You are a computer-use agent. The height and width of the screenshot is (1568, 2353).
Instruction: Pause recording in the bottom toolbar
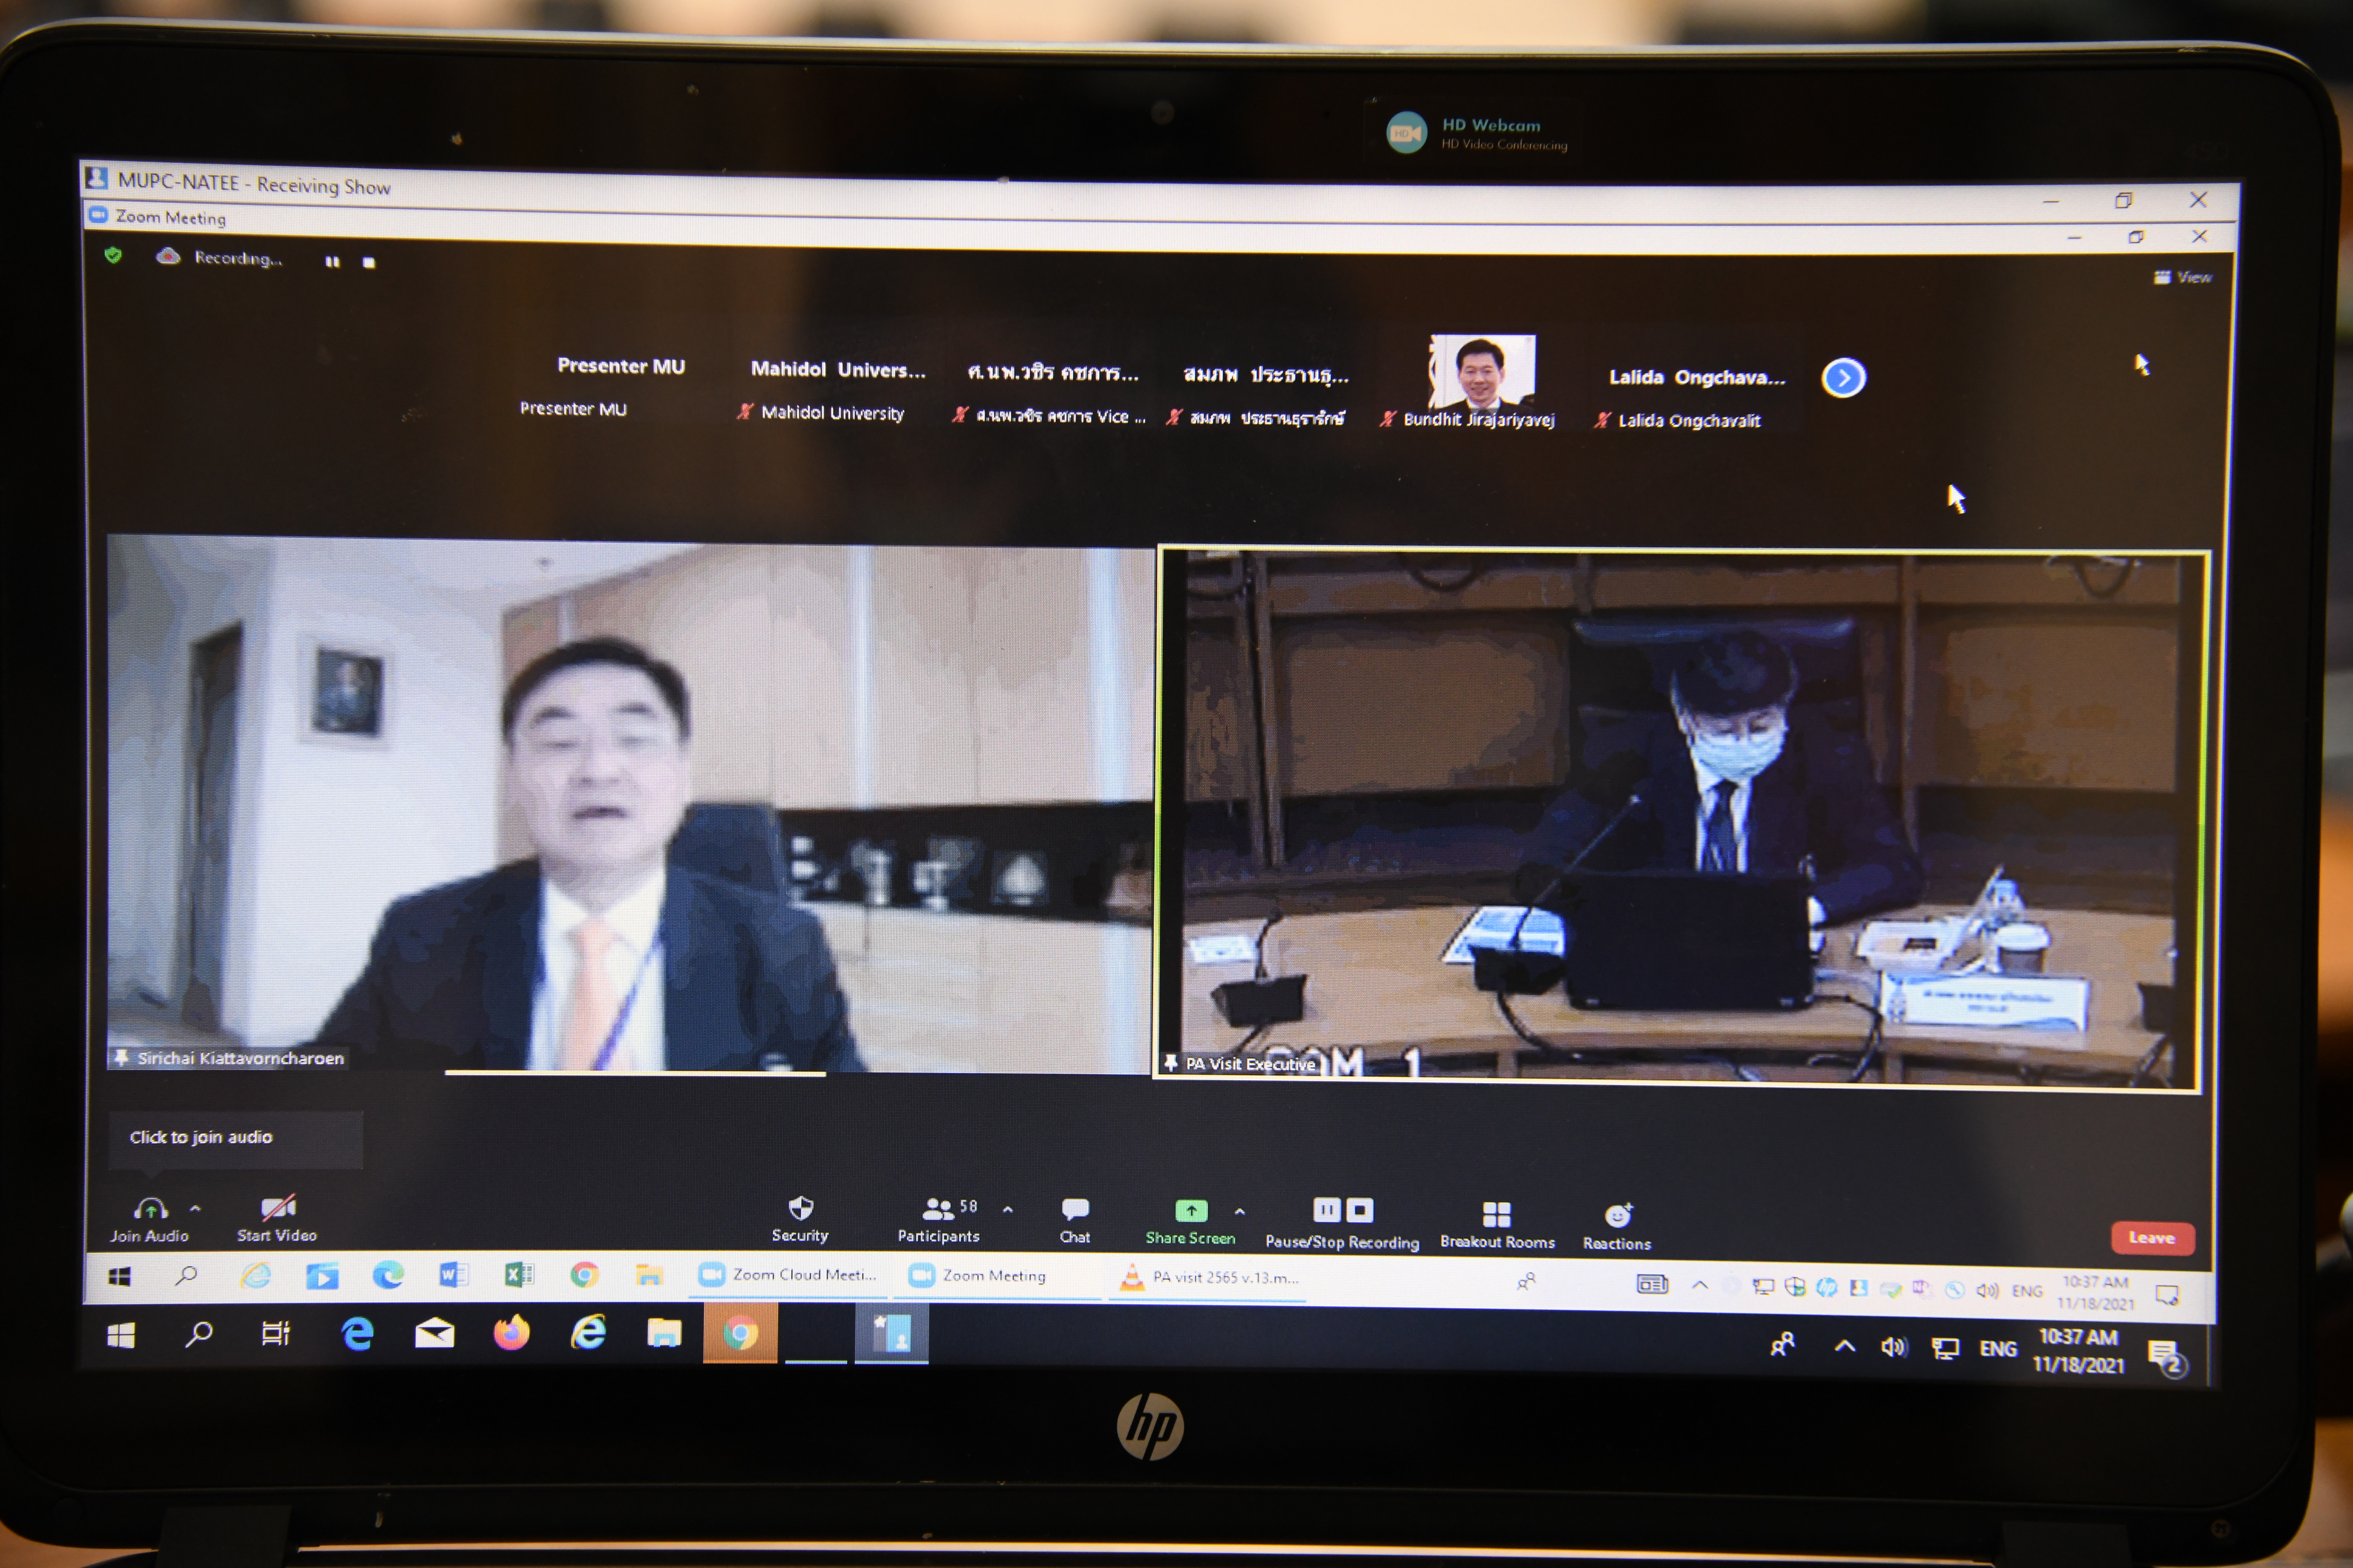click(1326, 1211)
